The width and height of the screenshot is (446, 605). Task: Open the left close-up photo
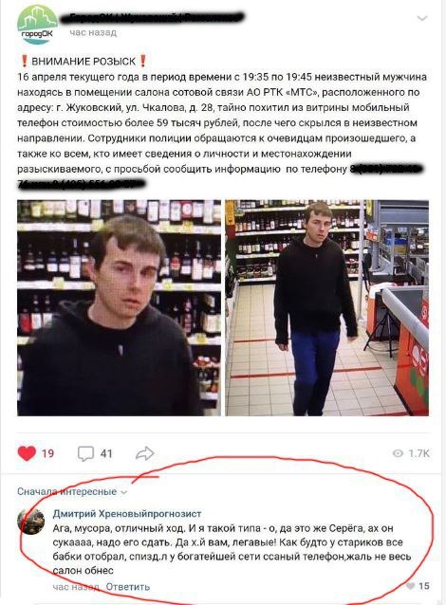point(120,307)
